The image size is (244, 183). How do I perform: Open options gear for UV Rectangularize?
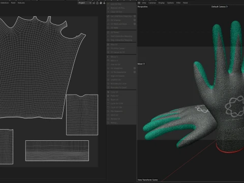coord(135,72)
